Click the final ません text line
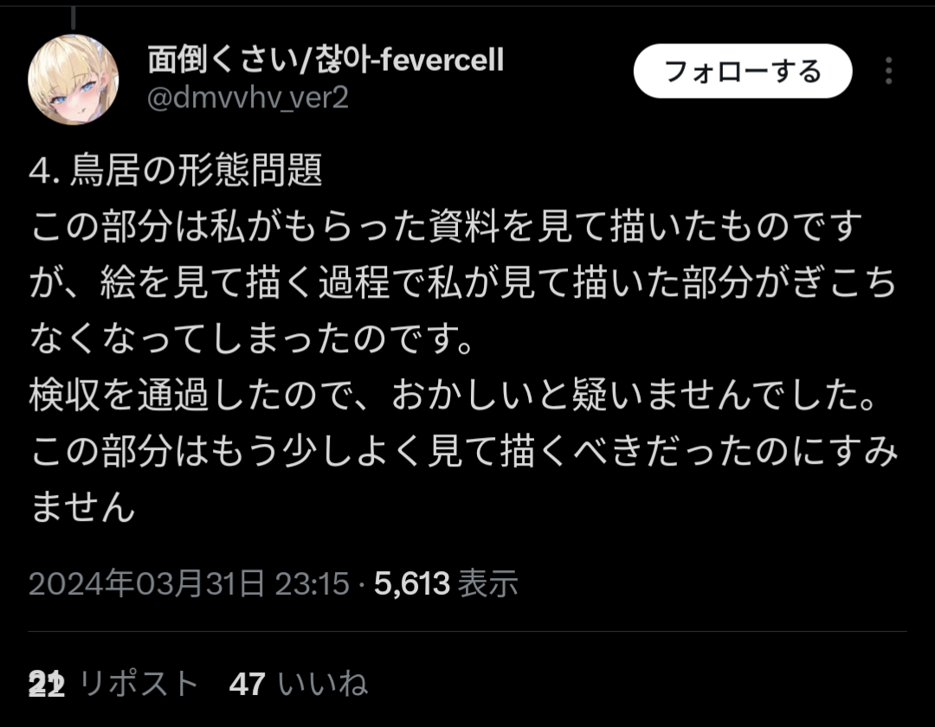Viewport: 935px width, 727px height. (x=82, y=507)
